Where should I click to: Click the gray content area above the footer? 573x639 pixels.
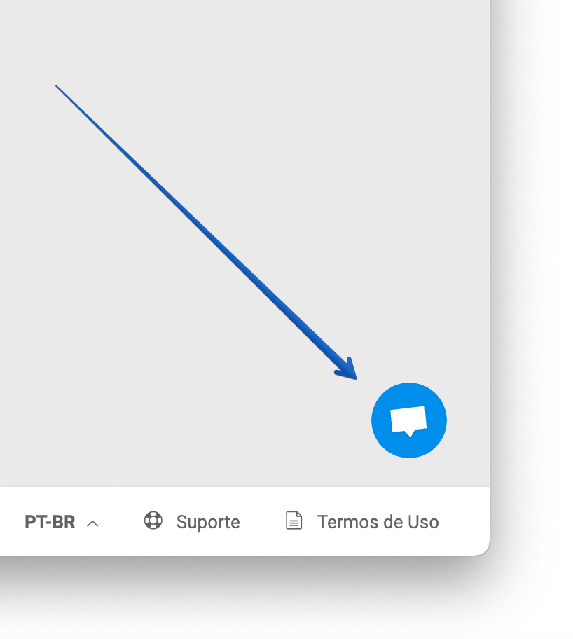244,243
